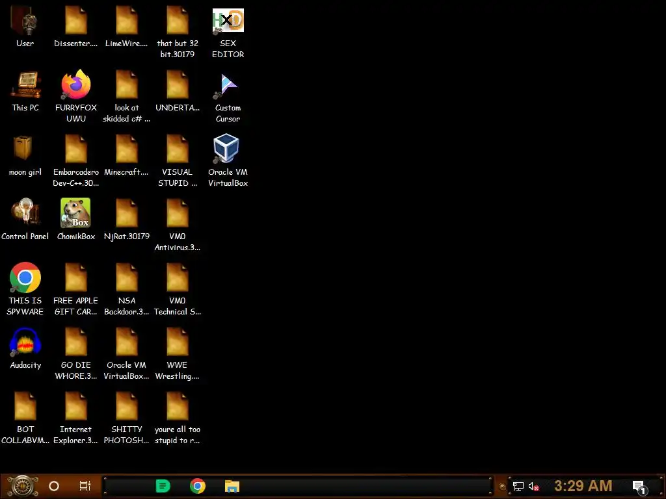Select the VM0 Antivirus file
This screenshot has width=666, height=499.
pos(177,225)
